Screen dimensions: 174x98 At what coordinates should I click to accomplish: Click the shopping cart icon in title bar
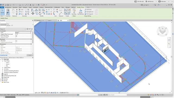pos(155,5)
